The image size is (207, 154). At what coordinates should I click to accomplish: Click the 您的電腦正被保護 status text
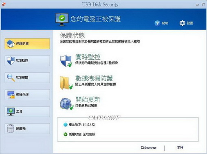click(x=95, y=19)
